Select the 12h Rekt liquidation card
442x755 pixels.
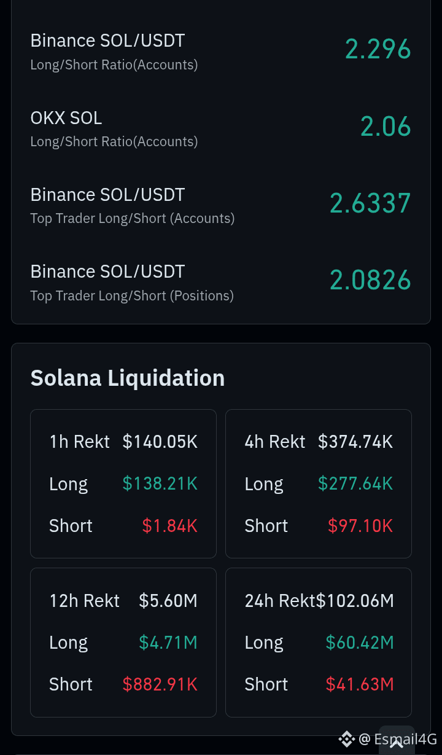click(123, 643)
